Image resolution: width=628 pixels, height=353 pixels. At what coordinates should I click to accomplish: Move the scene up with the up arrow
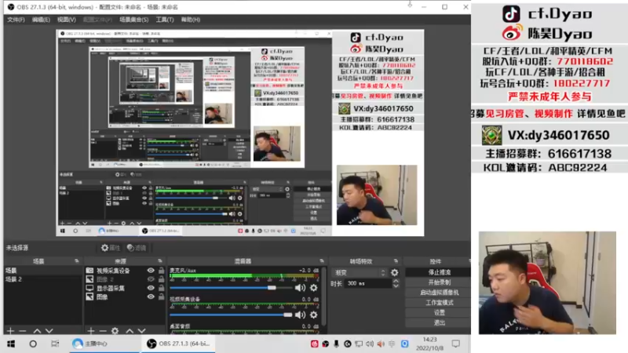(37, 331)
